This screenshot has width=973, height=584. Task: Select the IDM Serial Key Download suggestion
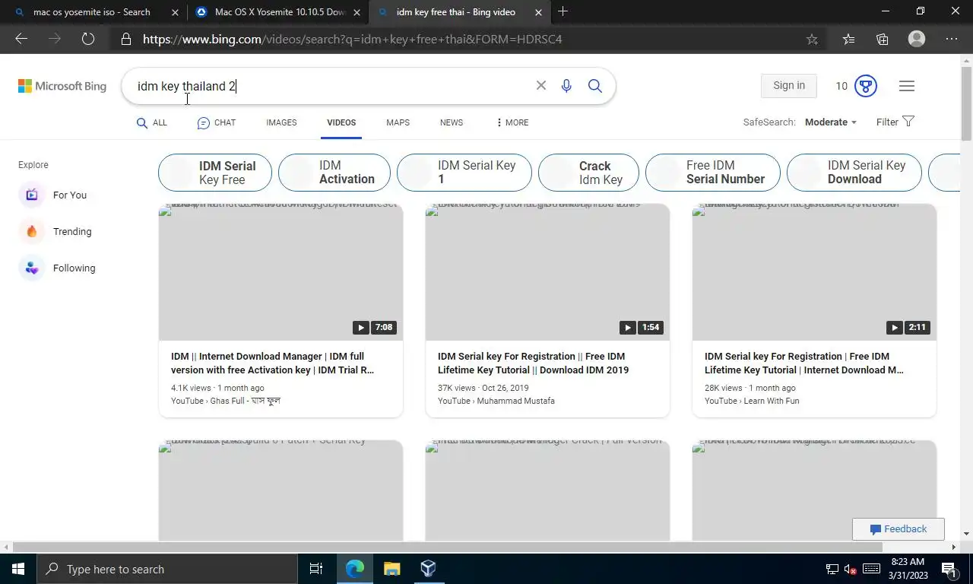[854, 173]
